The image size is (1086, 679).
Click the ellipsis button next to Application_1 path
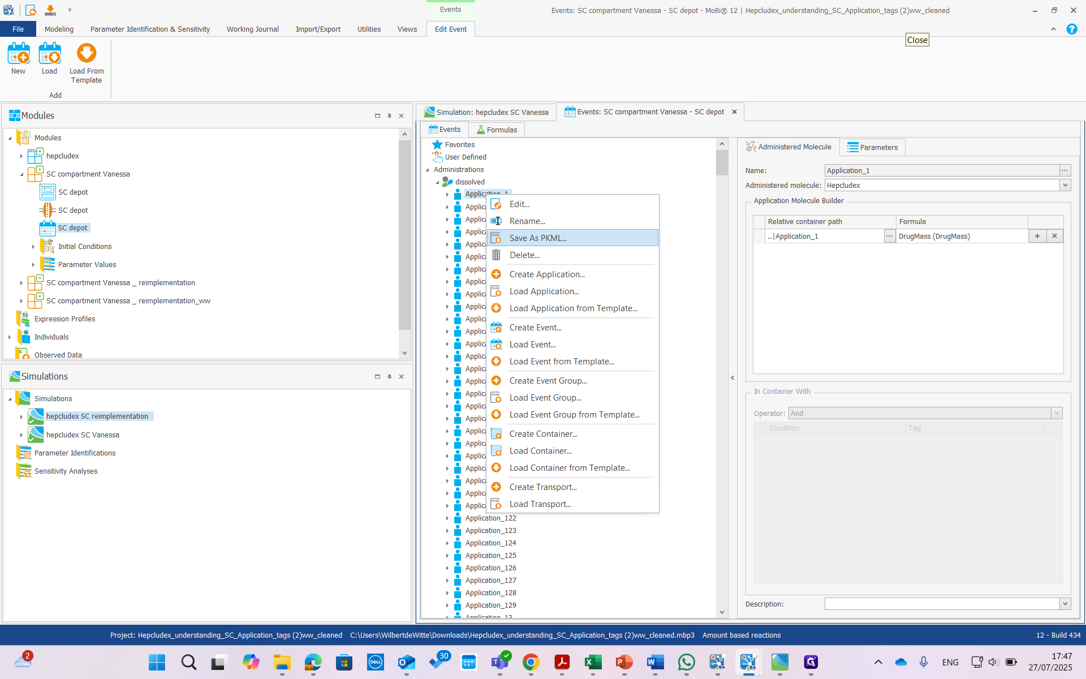(889, 236)
